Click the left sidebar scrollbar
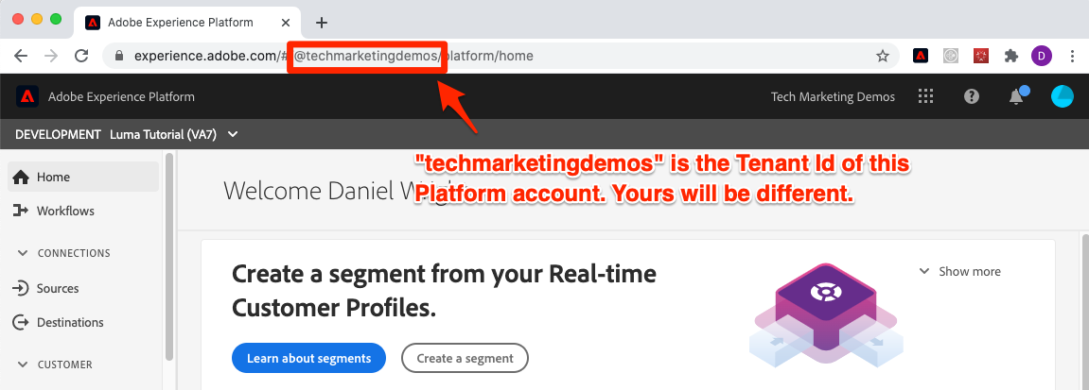This screenshot has width=1089, height=390. coord(169,256)
